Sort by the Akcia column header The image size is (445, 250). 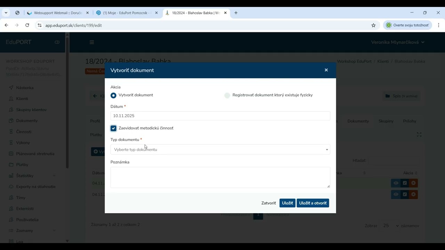pos(410,173)
